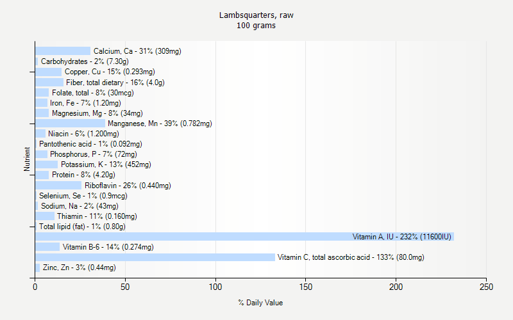Select Vitamin B-6 14% label
The width and height of the screenshot is (513, 320).
pos(108,247)
